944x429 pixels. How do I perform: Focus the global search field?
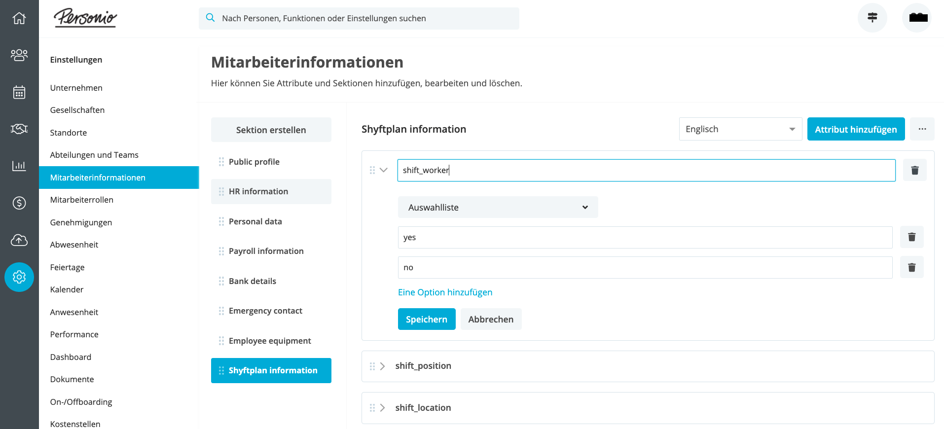[x=359, y=18]
